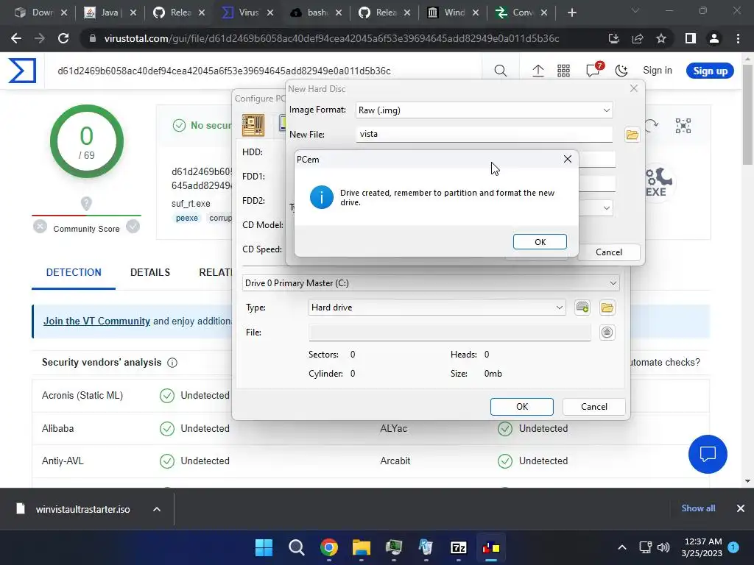Reload the page
The height and width of the screenshot is (565, 754).
pyautogui.click(x=63, y=38)
